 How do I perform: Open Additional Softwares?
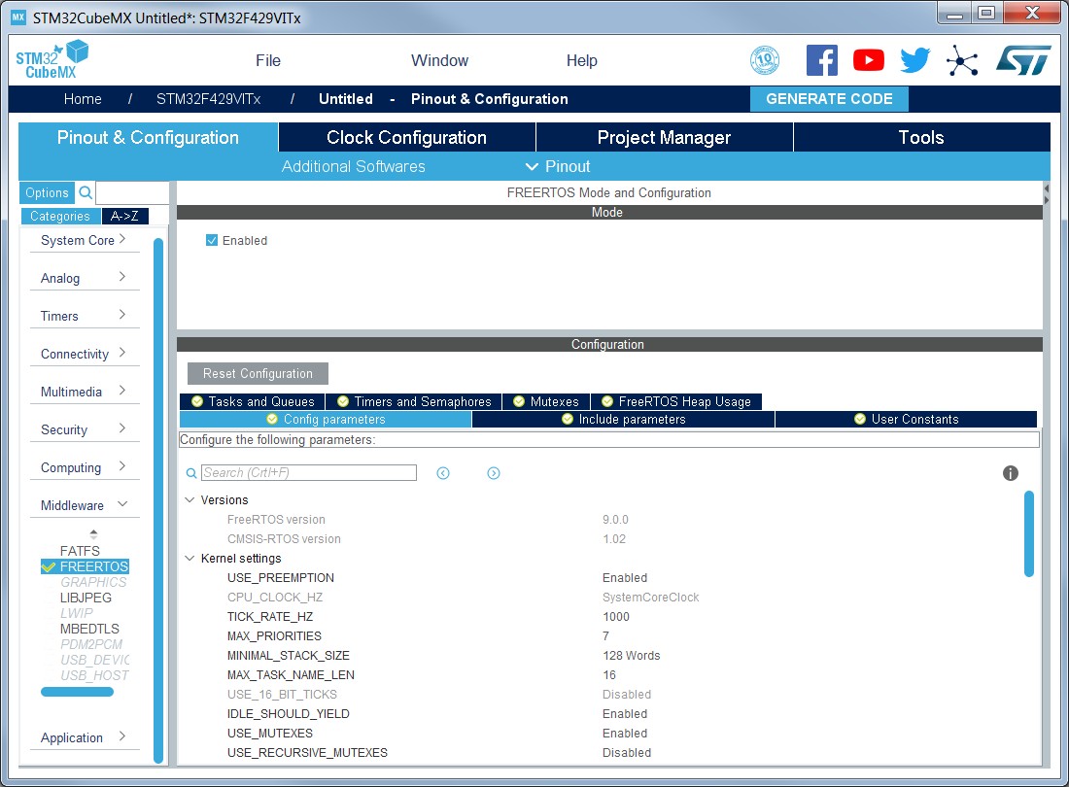(x=353, y=166)
